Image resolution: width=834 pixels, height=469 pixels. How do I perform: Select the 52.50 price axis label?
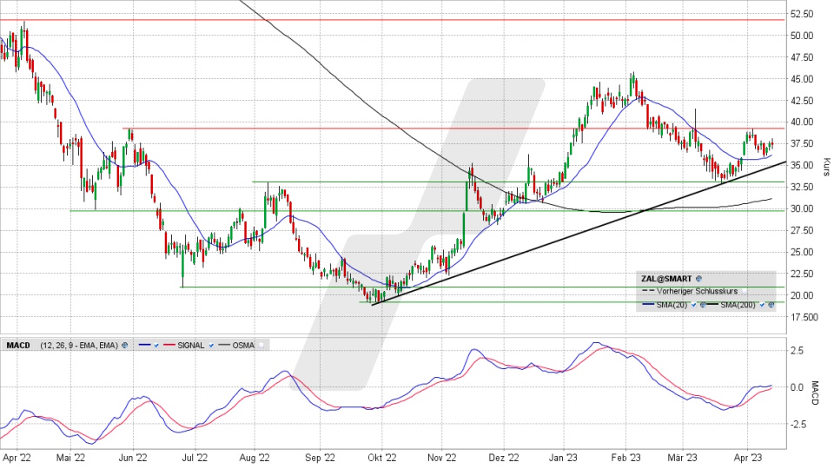click(x=802, y=14)
